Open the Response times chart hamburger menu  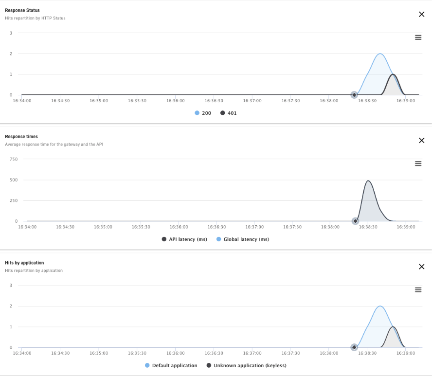coord(418,163)
